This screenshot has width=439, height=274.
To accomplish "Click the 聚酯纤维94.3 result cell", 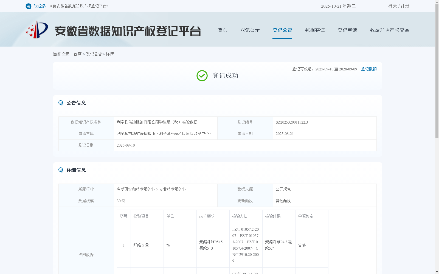I will [x=279, y=245].
